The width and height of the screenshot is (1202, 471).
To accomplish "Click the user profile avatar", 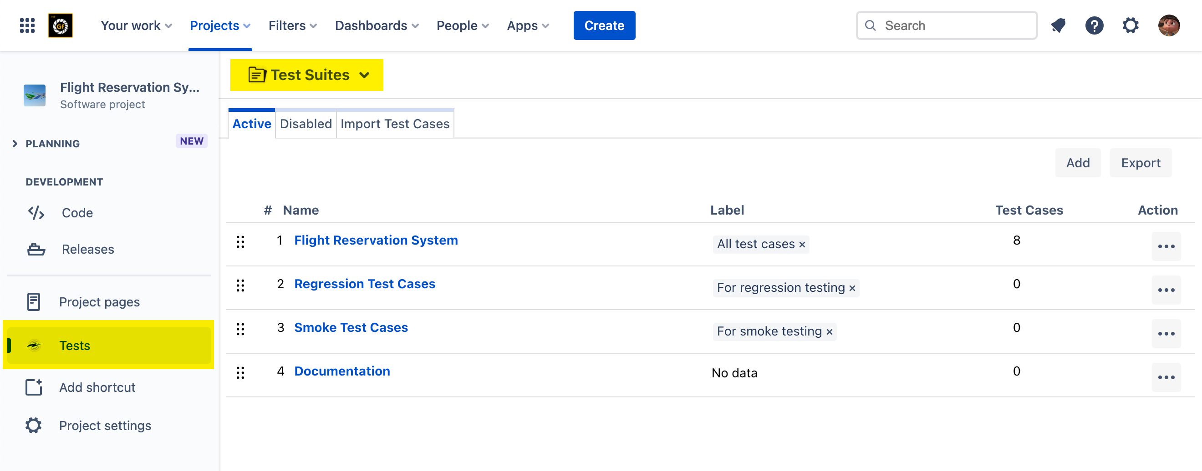I will pyautogui.click(x=1168, y=25).
